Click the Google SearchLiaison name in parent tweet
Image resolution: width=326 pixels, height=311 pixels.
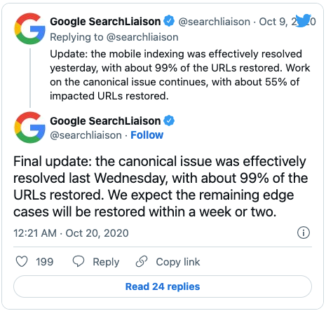tap(105, 22)
